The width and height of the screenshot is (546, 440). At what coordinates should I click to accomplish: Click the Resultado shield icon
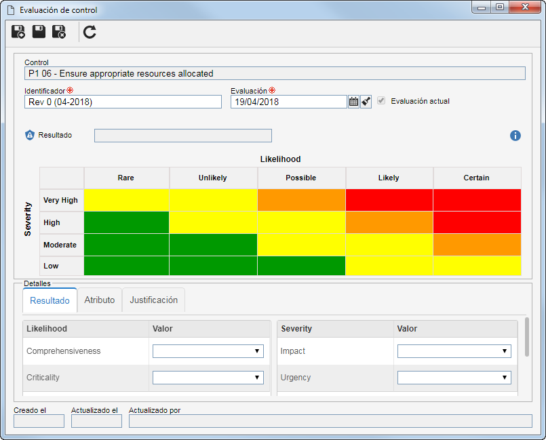tap(30, 135)
